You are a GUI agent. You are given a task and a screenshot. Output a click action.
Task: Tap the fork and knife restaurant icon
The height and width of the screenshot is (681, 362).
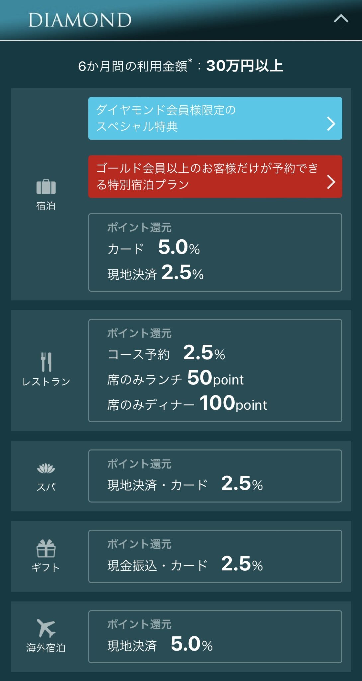click(x=46, y=362)
